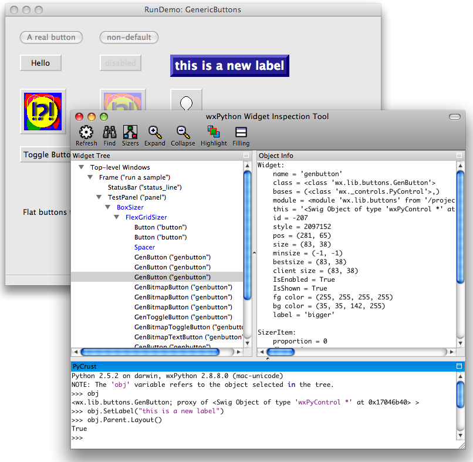
Task: Click the Refresh gear icon in toolbar
Action: [86, 133]
